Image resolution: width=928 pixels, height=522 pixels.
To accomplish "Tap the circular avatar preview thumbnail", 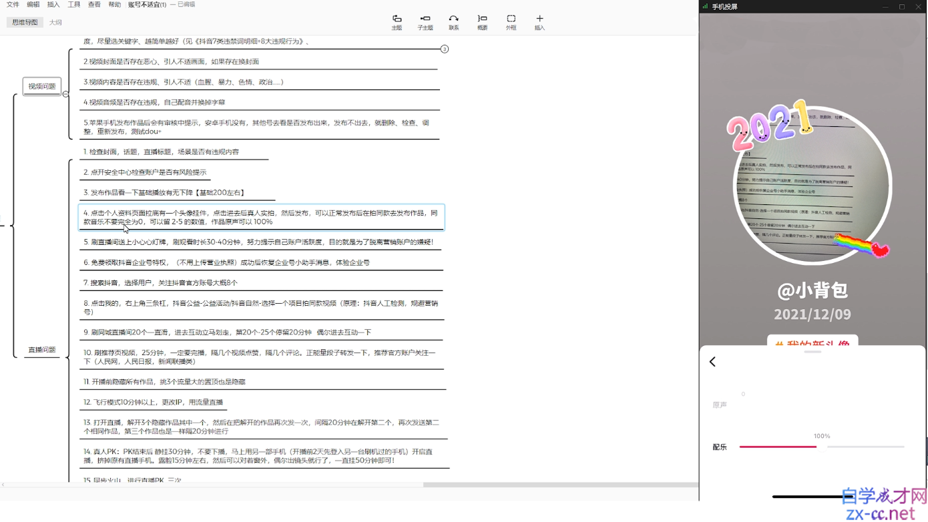I will point(812,185).
